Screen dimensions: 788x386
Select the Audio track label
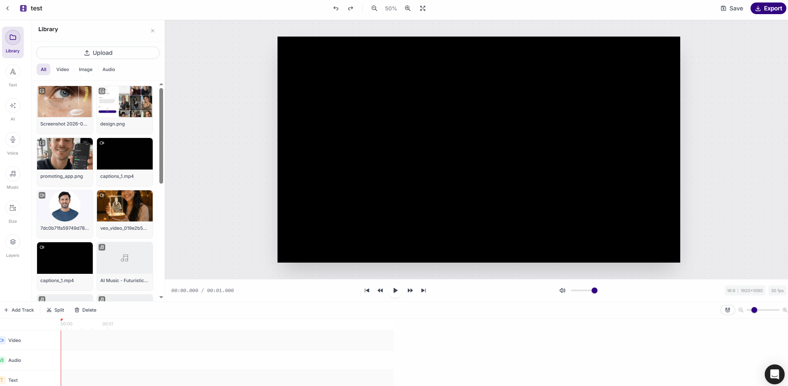coord(15,360)
